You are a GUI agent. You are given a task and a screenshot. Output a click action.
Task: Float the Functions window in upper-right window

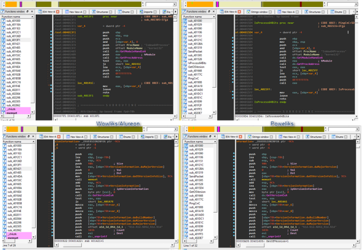pos(209,11)
